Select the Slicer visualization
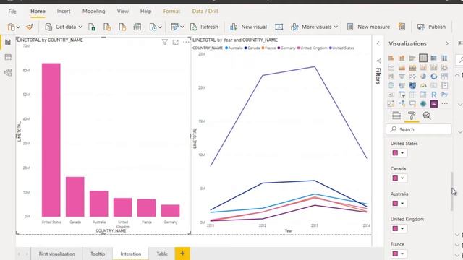463x260 pixels. click(402, 95)
